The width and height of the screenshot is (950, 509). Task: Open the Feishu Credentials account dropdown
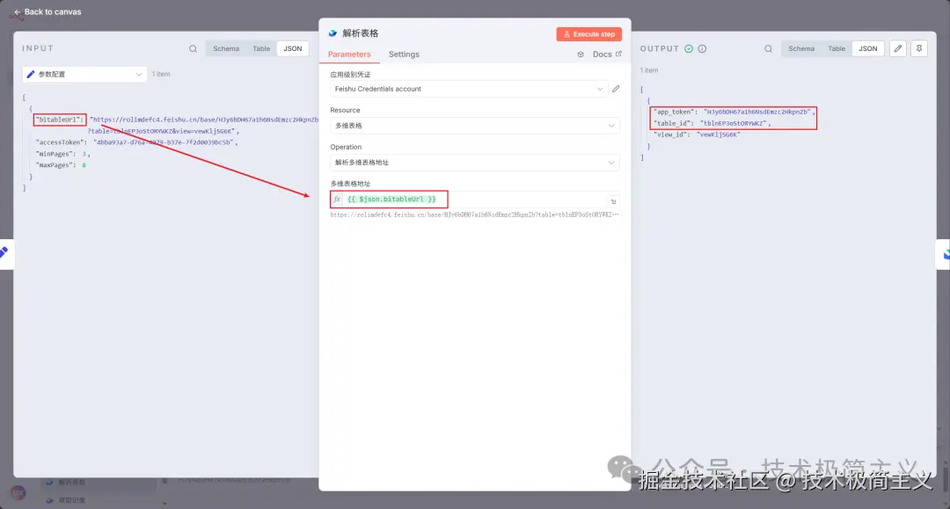click(x=468, y=89)
